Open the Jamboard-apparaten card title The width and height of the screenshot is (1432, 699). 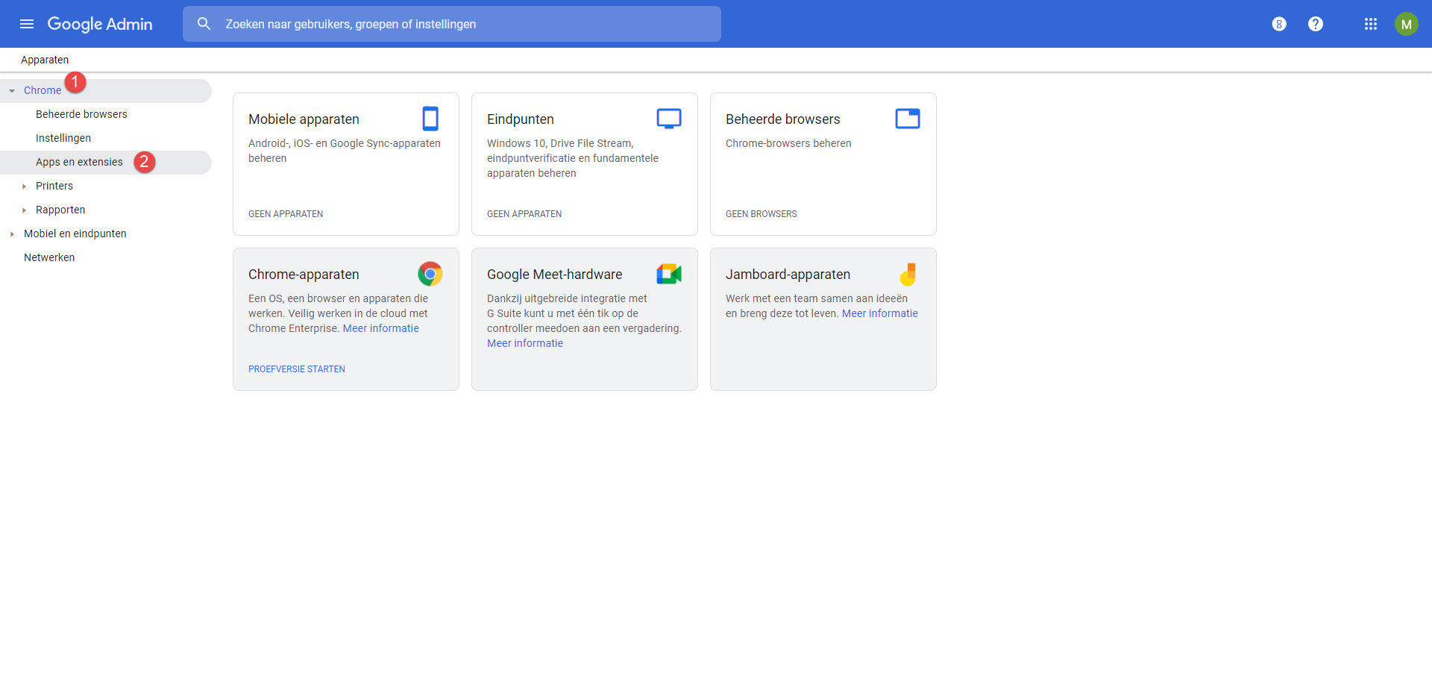click(788, 275)
